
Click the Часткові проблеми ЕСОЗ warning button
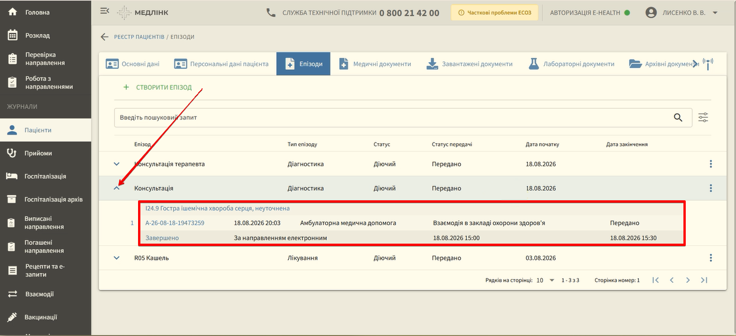(x=495, y=13)
